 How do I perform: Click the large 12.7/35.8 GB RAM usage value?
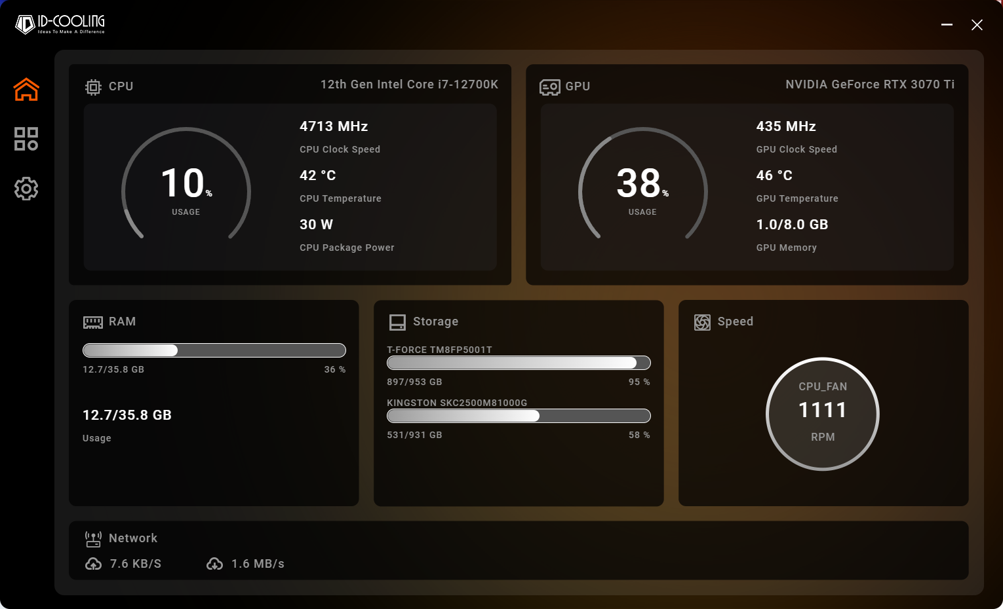click(x=127, y=415)
